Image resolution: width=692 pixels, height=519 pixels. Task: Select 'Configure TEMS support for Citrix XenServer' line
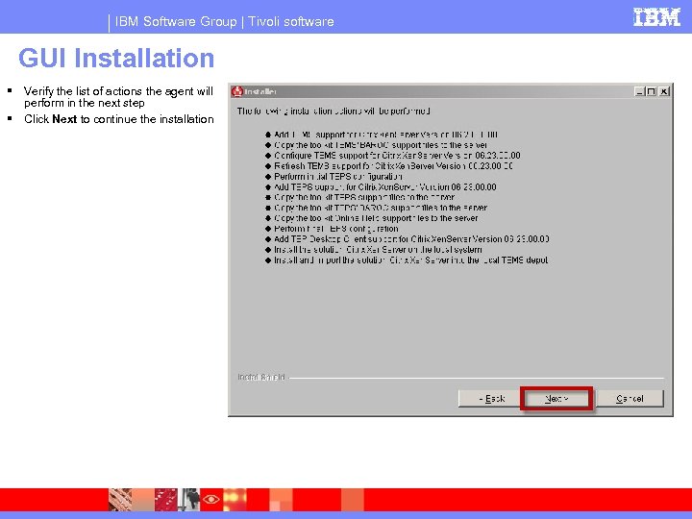[x=397, y=156]
